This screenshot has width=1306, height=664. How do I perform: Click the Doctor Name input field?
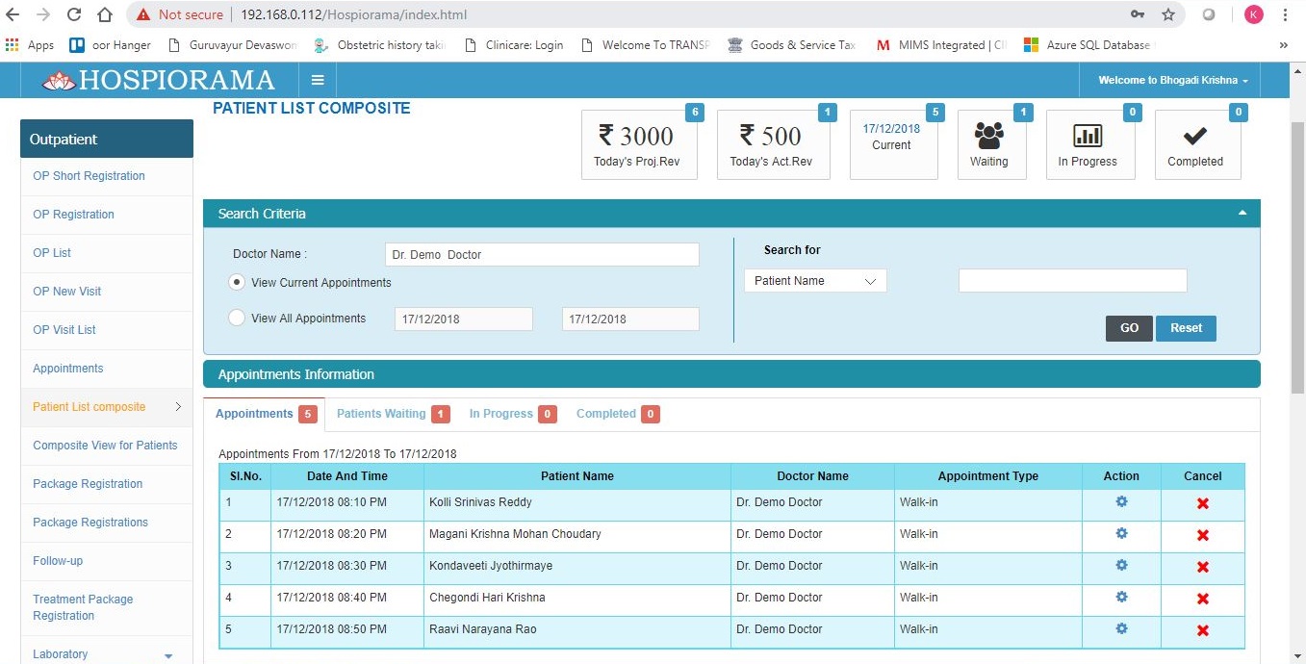(541, 254)
